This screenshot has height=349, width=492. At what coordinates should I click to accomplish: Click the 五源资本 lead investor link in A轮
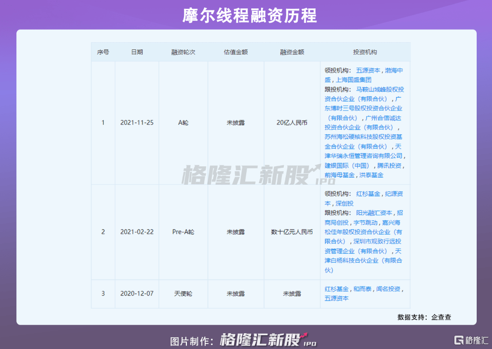tap(368, 70)
